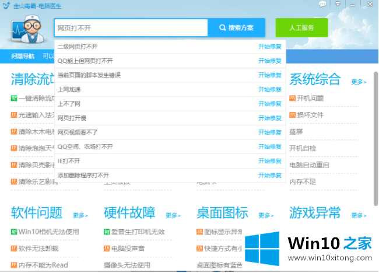Focus the search box with 网页打不开
Screen dimensions: 379x273
click(x=131, y=28)
